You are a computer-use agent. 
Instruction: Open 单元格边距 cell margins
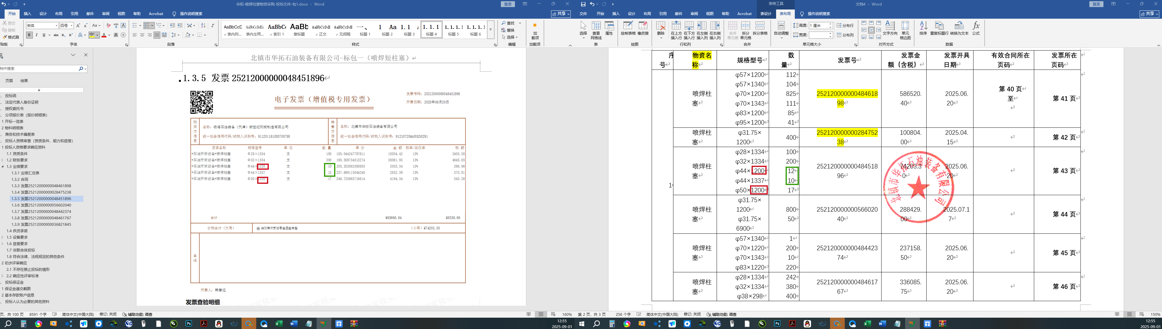905,30
